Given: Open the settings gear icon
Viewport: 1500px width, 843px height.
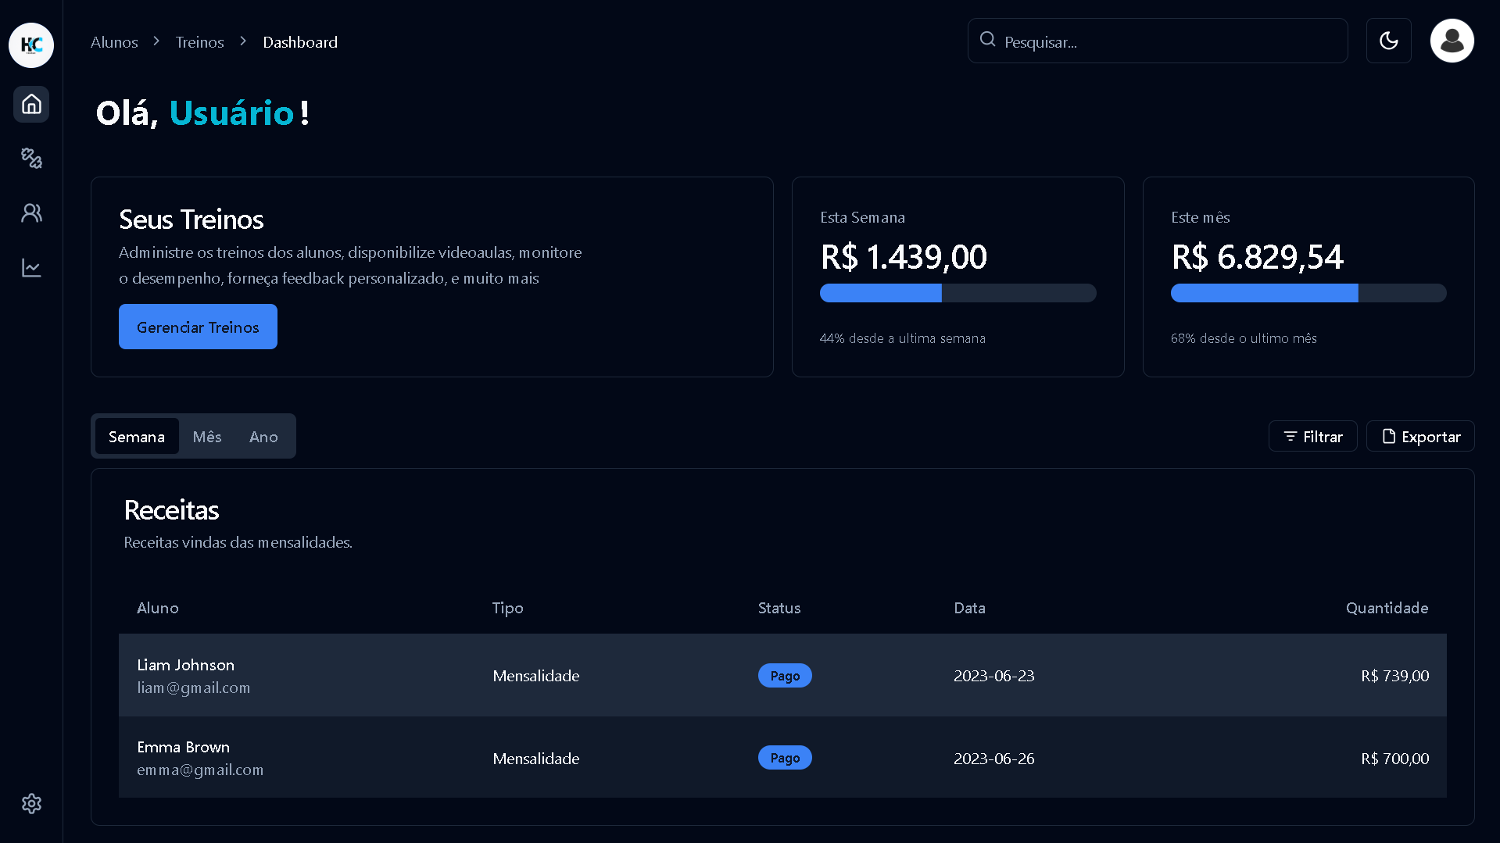Looking at the screenshot, I should [x=31, y=803].
